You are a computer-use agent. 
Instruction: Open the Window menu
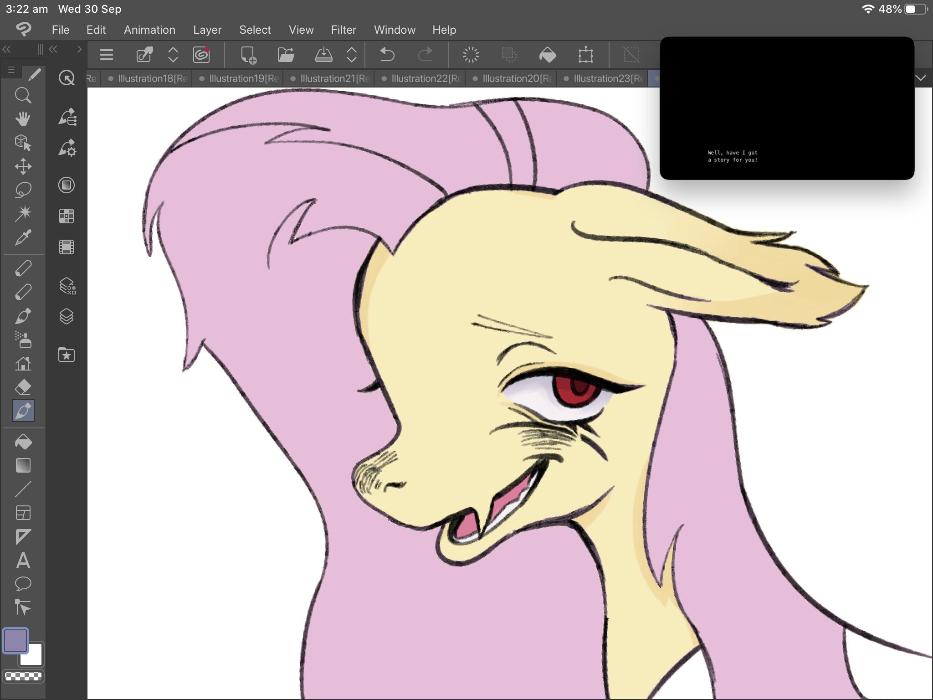point(395,30)
